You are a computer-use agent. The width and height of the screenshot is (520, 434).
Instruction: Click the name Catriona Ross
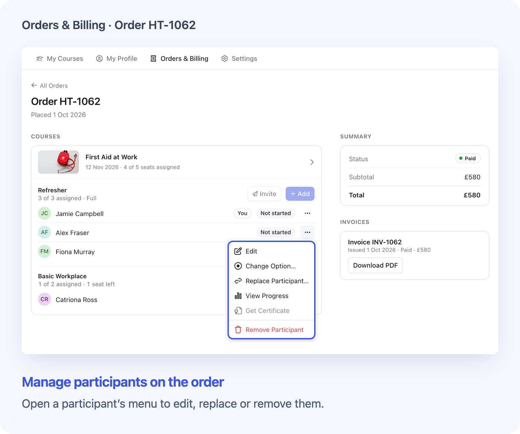coord(77,300)
